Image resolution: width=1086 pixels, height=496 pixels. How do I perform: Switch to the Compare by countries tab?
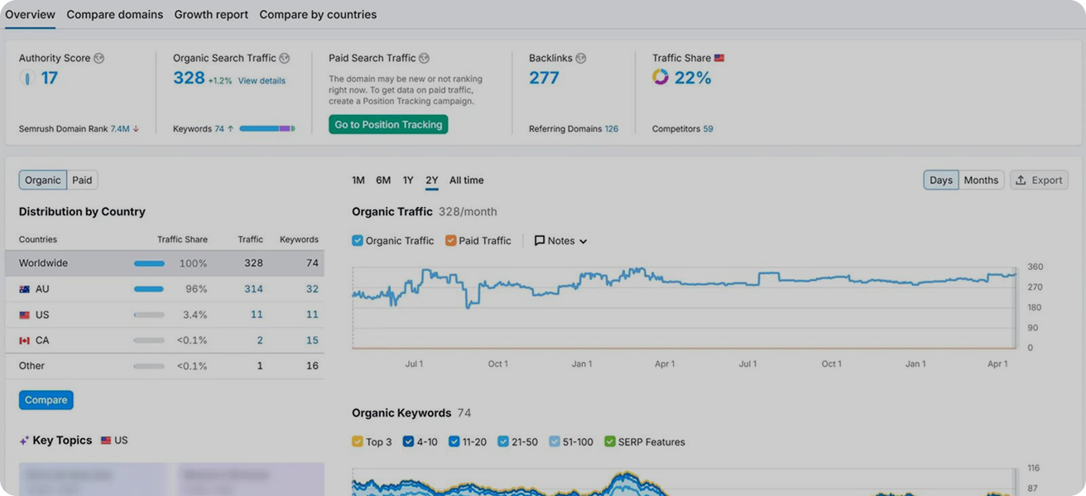tap(318, 14)
